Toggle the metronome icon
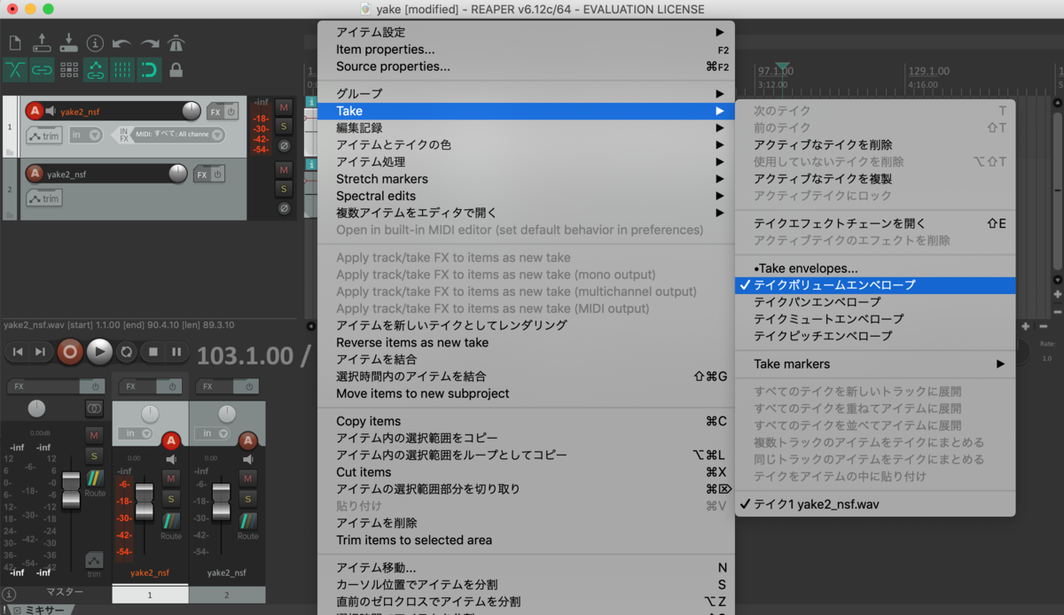Viewport: 1064px width, 615px height. pos(176,43)
